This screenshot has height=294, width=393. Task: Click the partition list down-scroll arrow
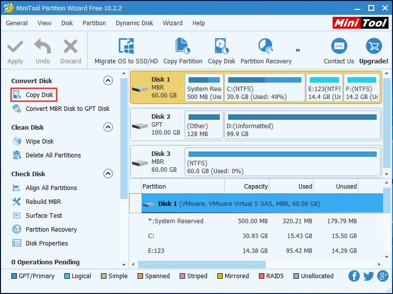point(387,257)
